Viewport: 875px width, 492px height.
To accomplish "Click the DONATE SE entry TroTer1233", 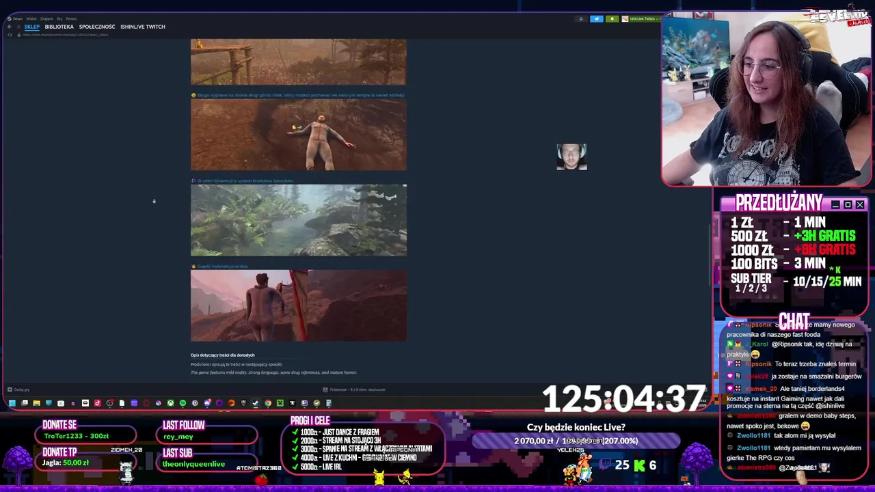I will click(77, 436).
